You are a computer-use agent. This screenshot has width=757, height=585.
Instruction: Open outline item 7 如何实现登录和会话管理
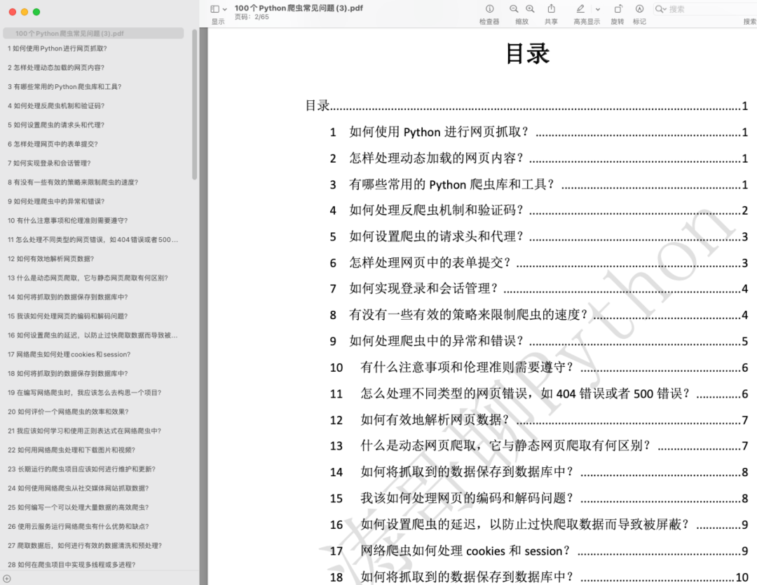tap(49, 163)
